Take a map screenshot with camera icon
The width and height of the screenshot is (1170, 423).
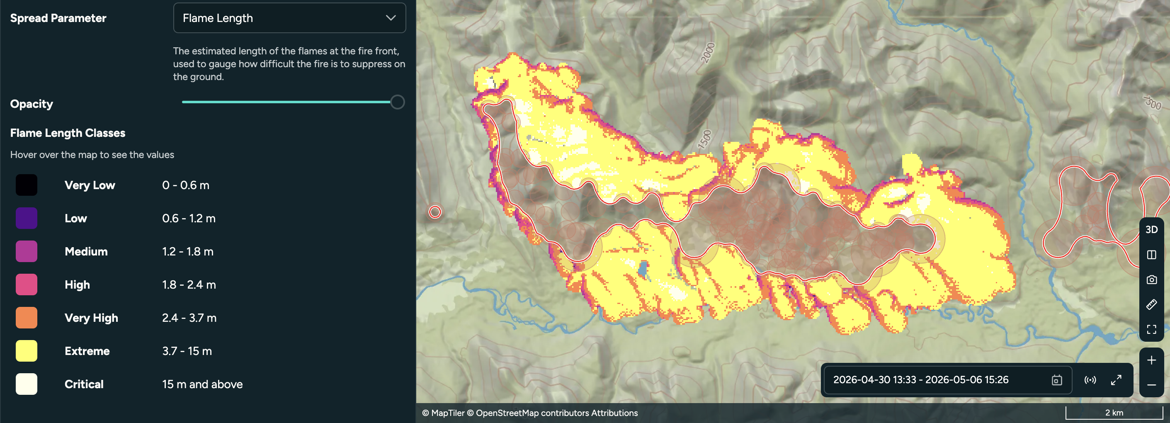coord(1151,280)
